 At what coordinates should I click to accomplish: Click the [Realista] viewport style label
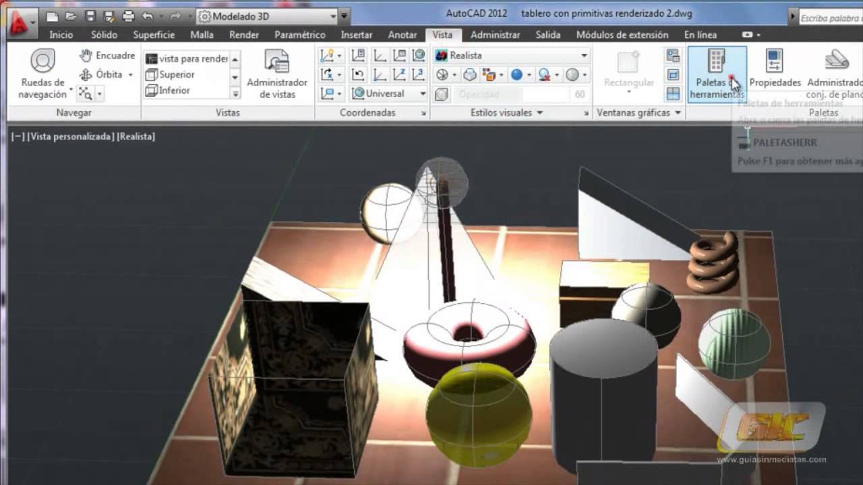pos(136,136)
